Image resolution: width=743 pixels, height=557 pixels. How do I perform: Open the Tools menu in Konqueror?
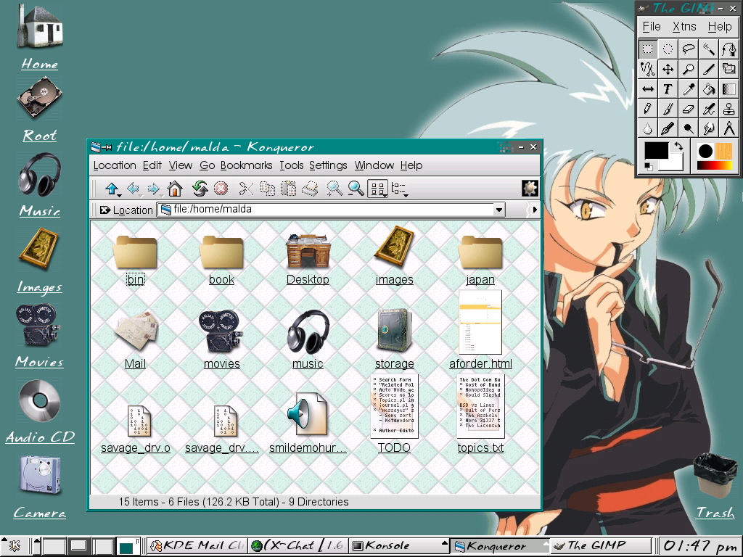point(292,165)
